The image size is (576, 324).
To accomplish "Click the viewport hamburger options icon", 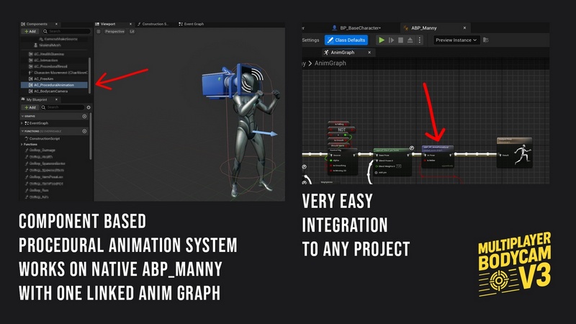I will [99, 32].
